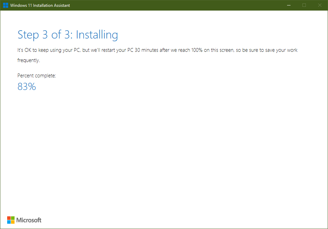The image size is (328, 229).
Task: Click the restart notice paragraph text
Action: (157, 55)
